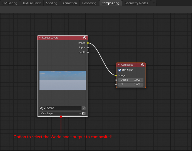Click the Render Layers Alpha output socket
Screen dimensions: 192x151
tap(88, 47)
